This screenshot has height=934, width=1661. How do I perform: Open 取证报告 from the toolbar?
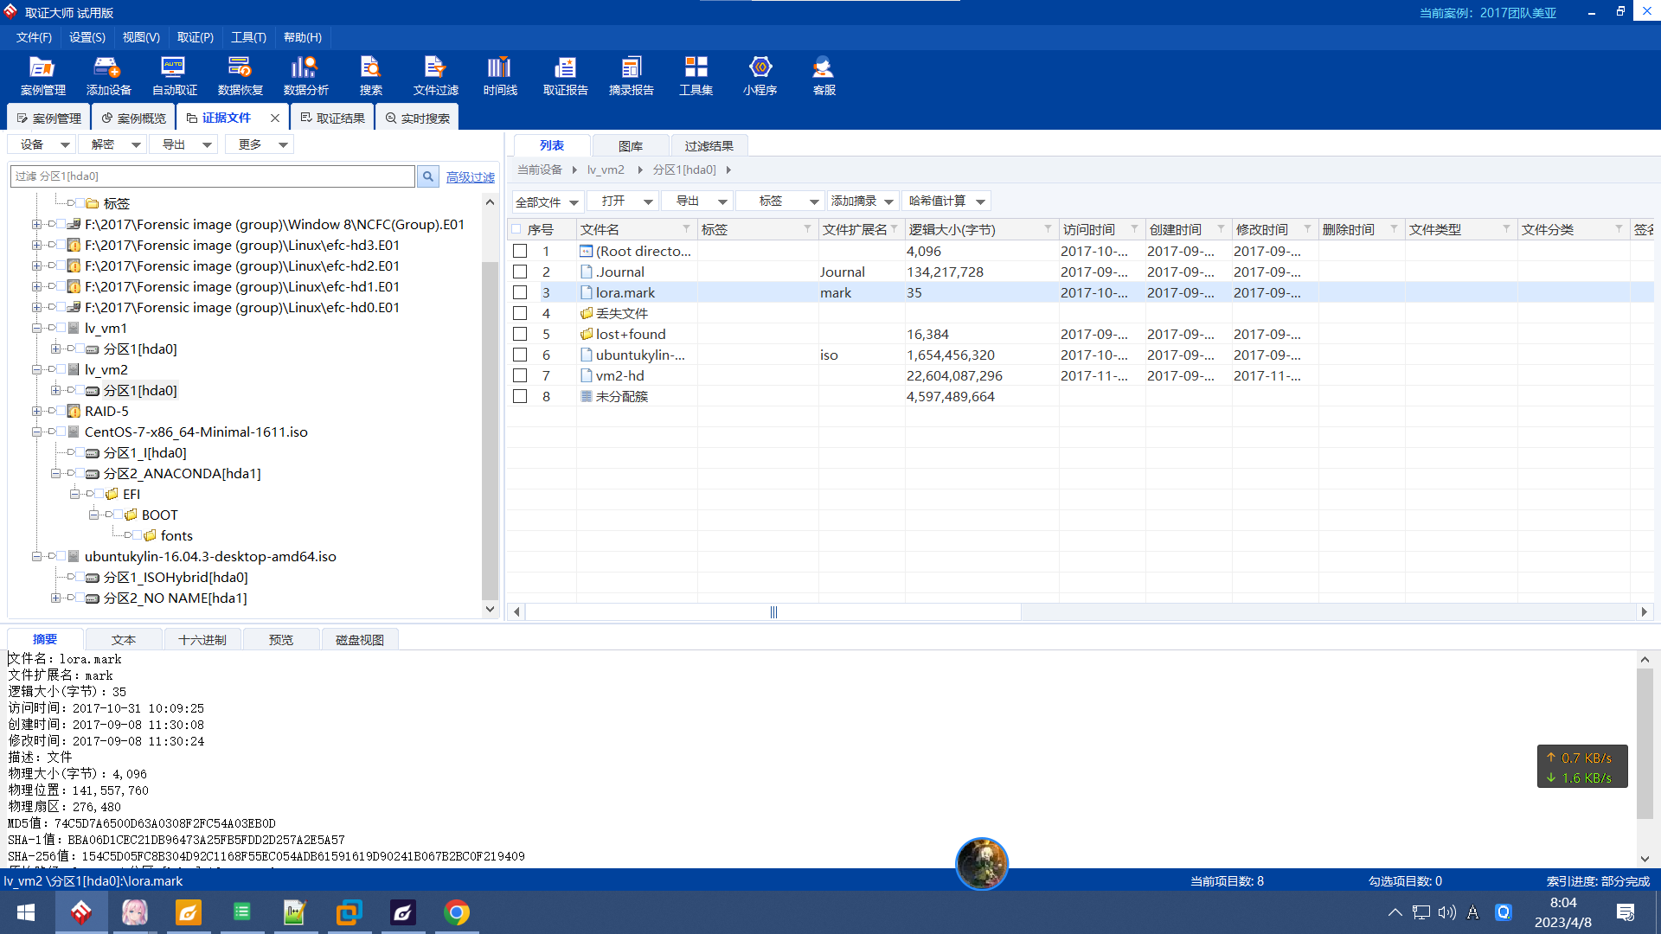tap(565, 75)
